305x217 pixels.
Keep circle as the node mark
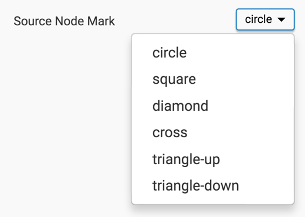(213, 53)
